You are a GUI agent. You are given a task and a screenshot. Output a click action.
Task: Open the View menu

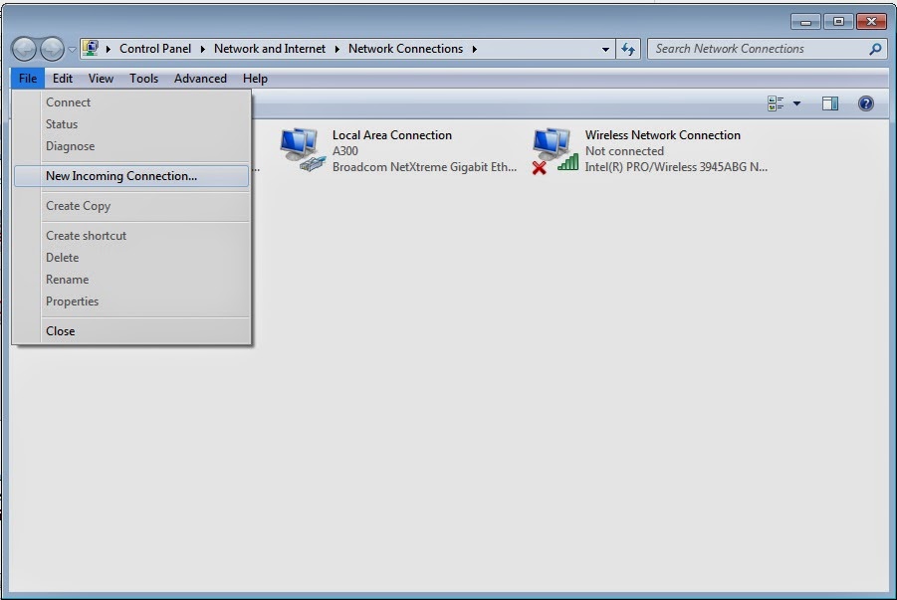point(101,79)
